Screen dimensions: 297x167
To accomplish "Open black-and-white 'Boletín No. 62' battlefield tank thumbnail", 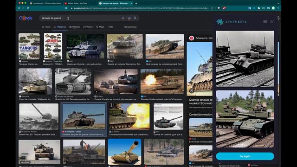I will pyautogui.click(x=39, y=116).
